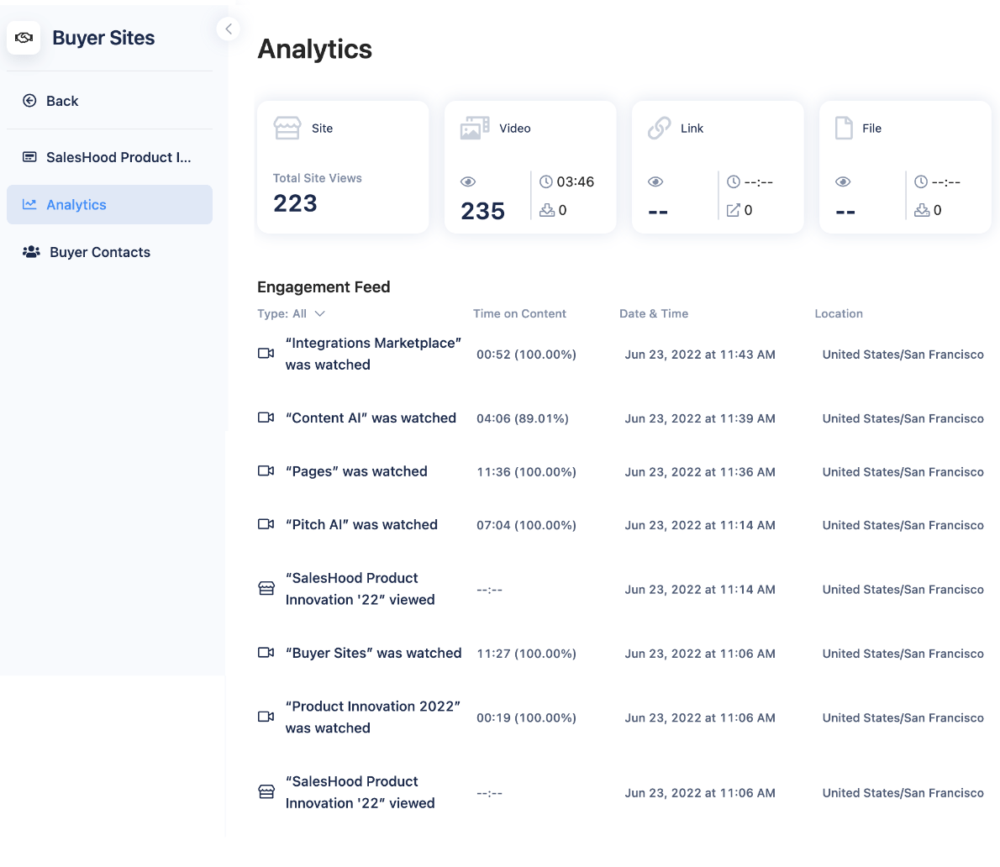Open the Type: All filter dropdown

pos(292,313)
